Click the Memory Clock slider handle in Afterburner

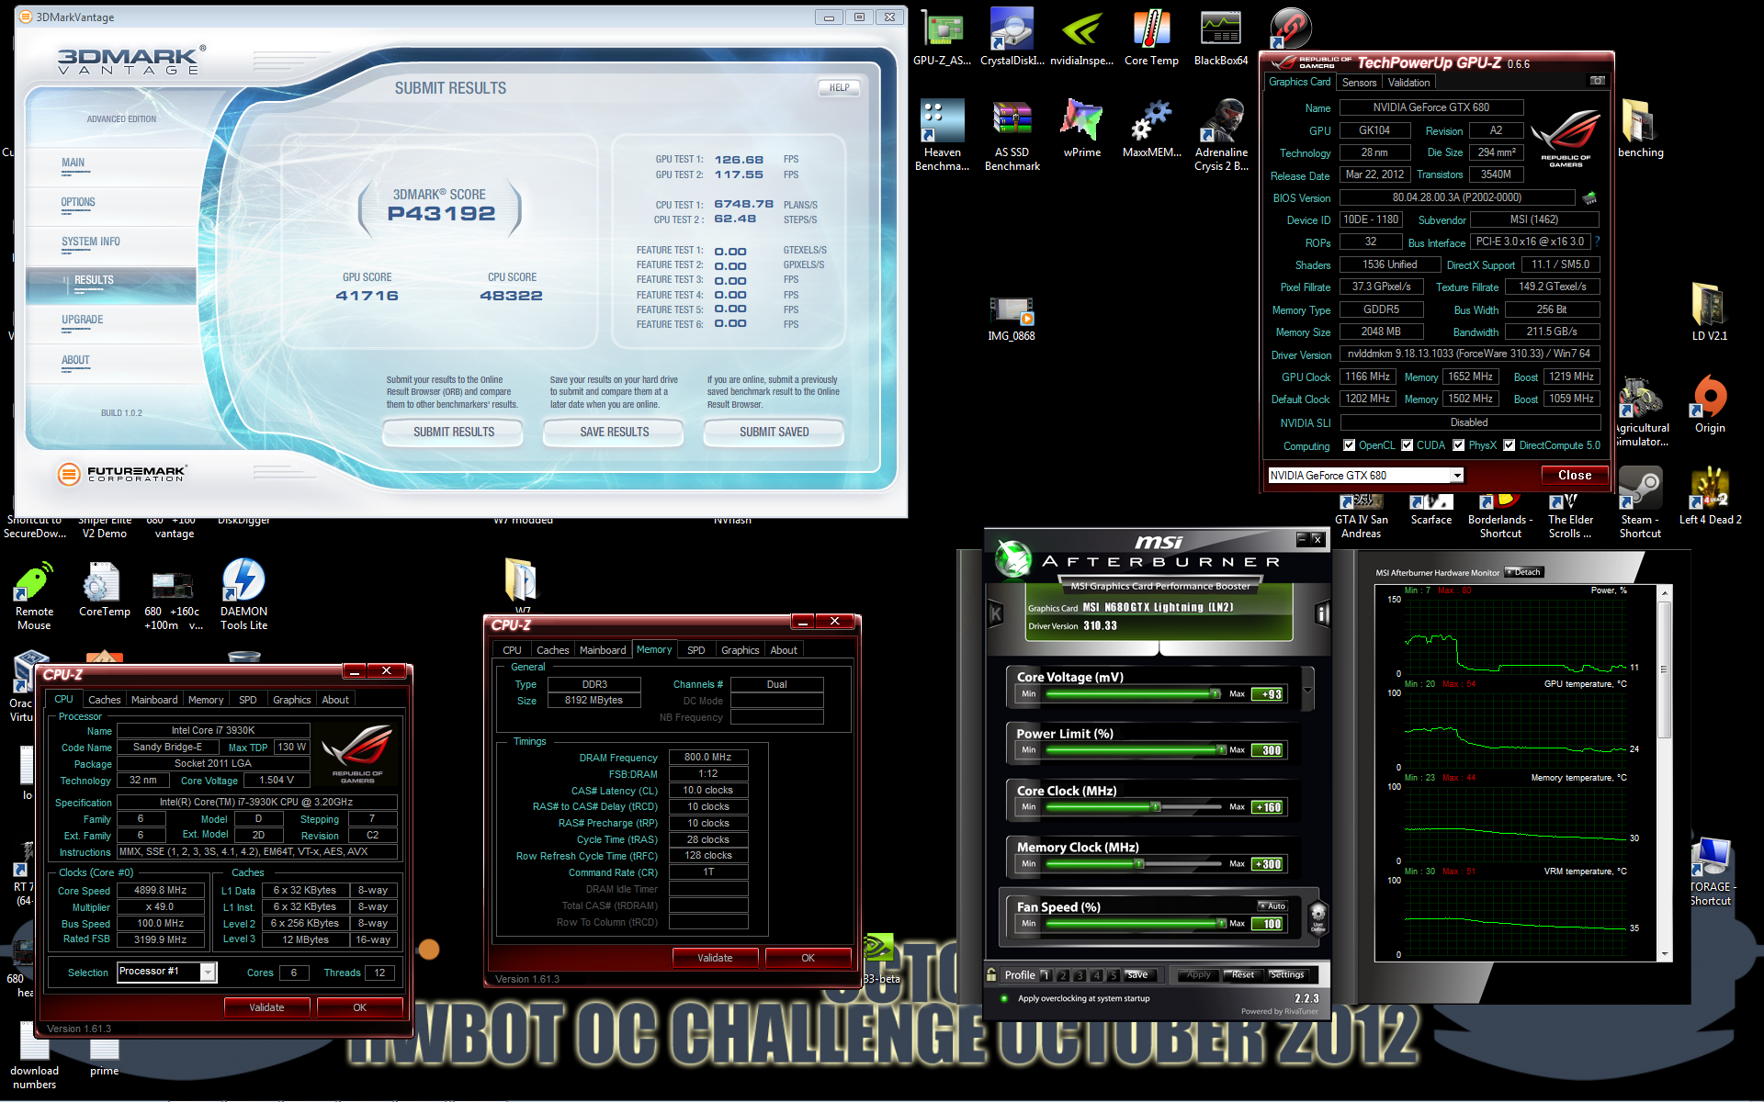[1139, 864]
